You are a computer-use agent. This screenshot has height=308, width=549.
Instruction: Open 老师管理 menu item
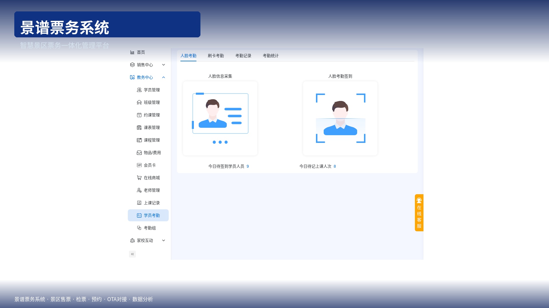(x=148, y=190)
